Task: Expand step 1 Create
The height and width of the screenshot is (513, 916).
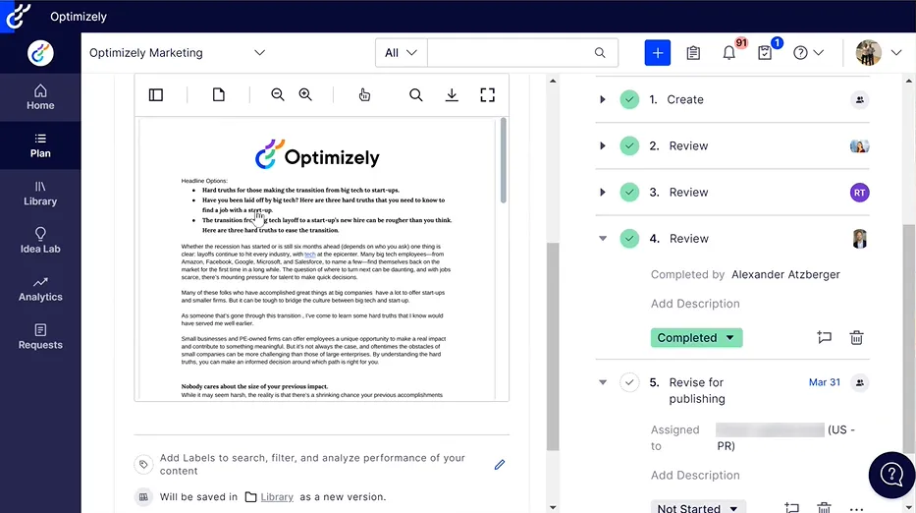Action: 602,99
